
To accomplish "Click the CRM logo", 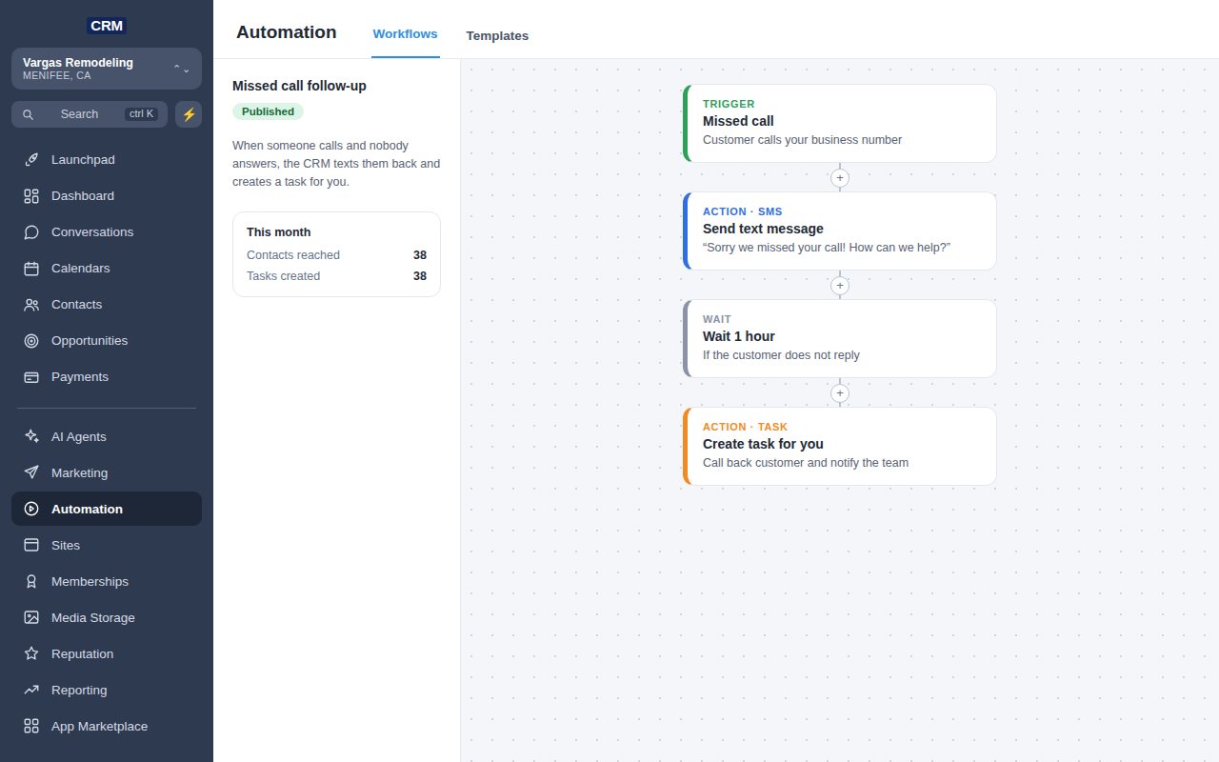I will coord(107,26).
